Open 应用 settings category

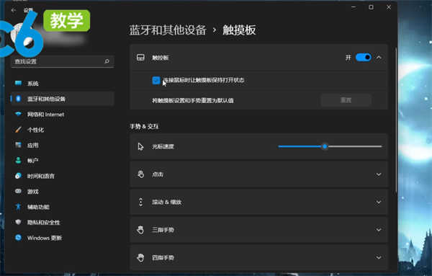[x=62, y=145]
